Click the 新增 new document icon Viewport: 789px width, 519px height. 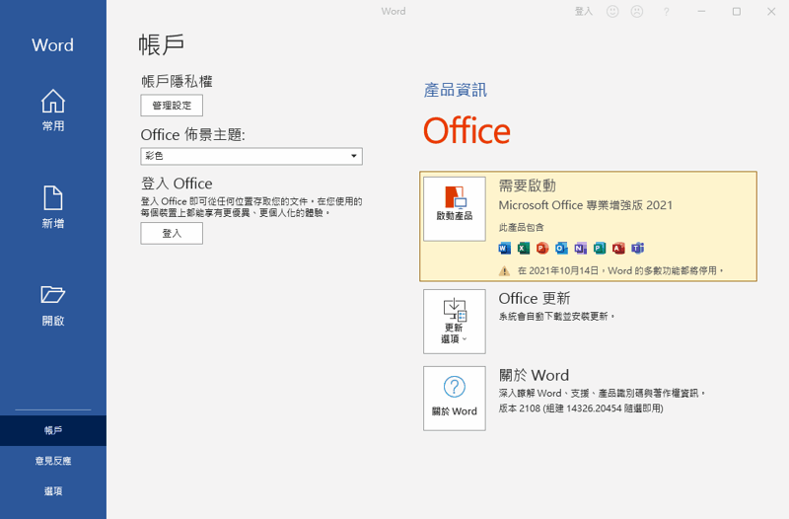click(53, 198)
